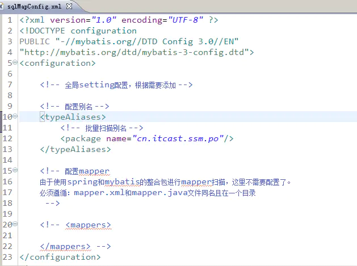Collapse the typeAliases element at line 10
This screenshot has width=357, height=266.
tap(15, 116)
